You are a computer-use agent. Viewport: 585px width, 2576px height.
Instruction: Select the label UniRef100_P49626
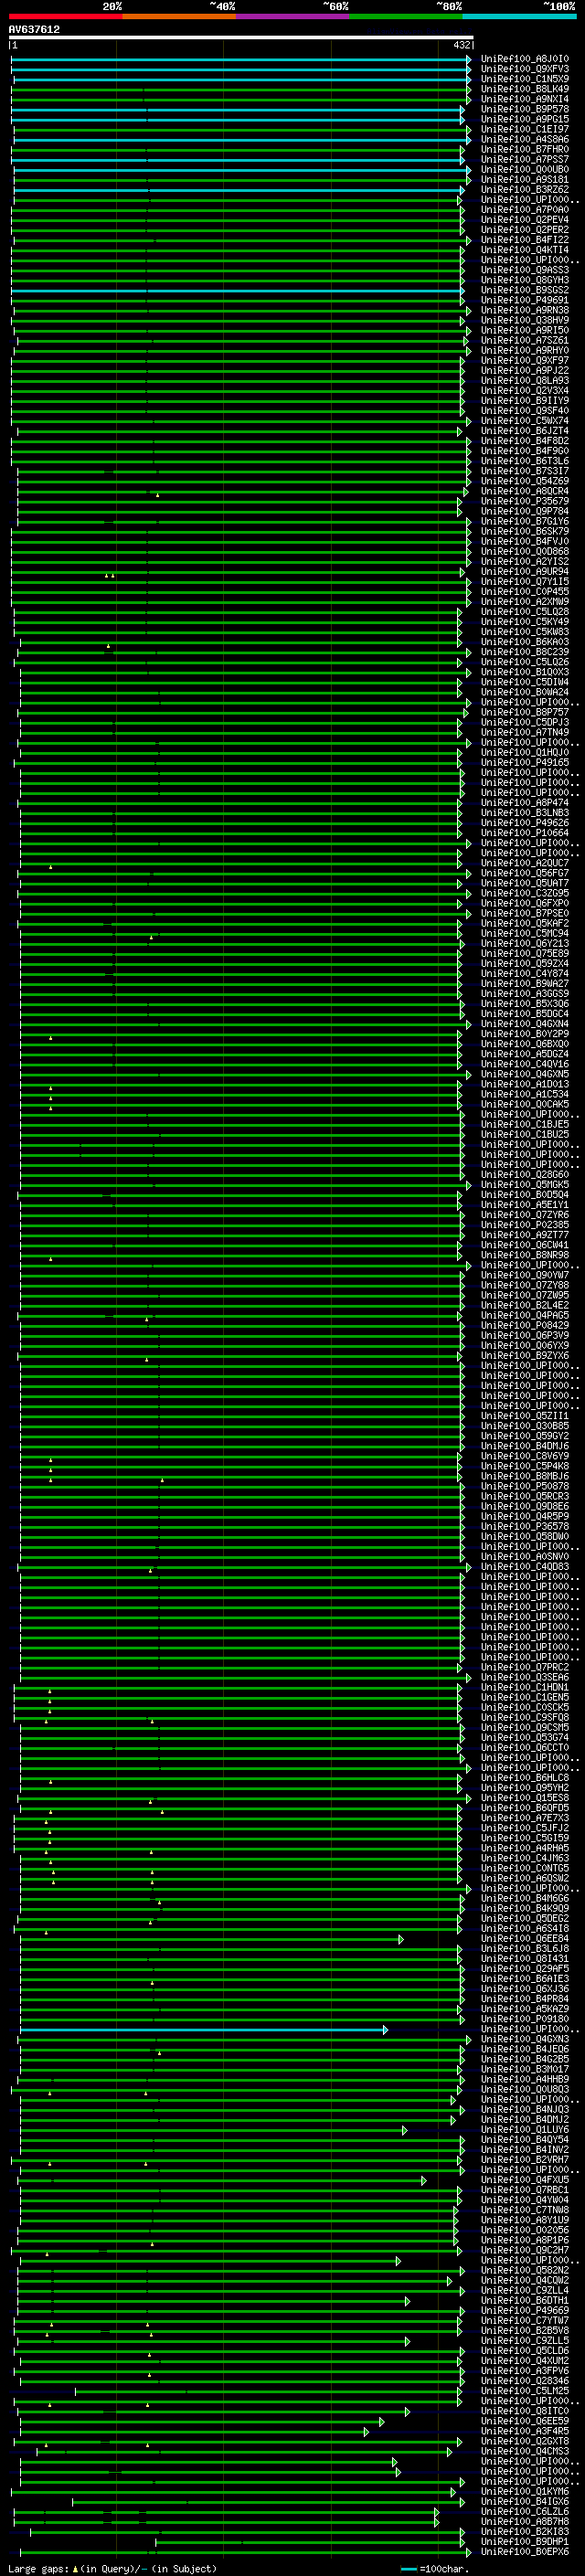pyautogui.click(x=525, y=823)
